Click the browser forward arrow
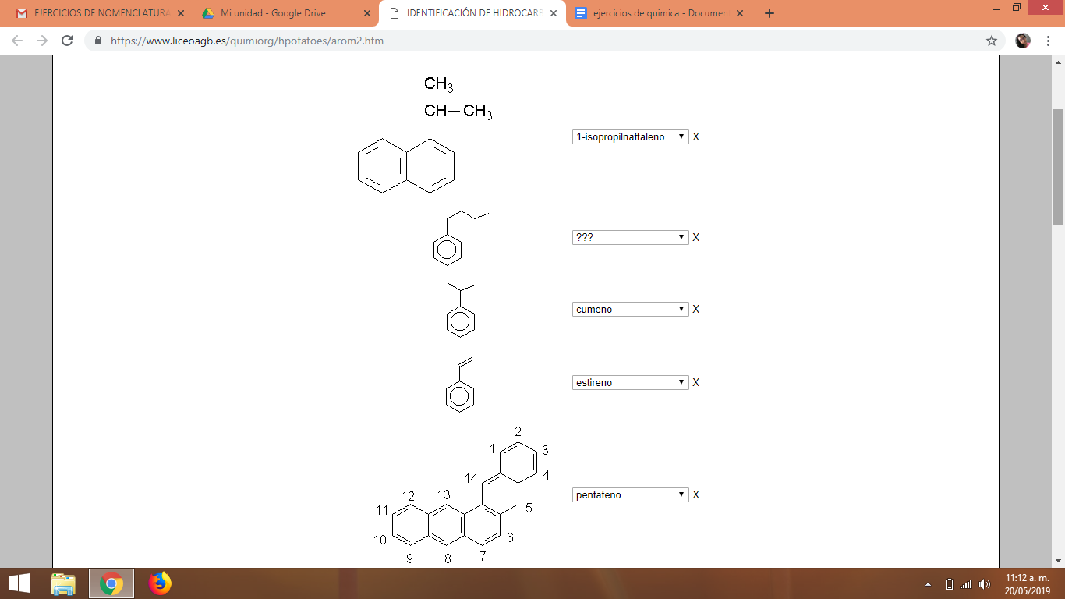 [42, 41]
